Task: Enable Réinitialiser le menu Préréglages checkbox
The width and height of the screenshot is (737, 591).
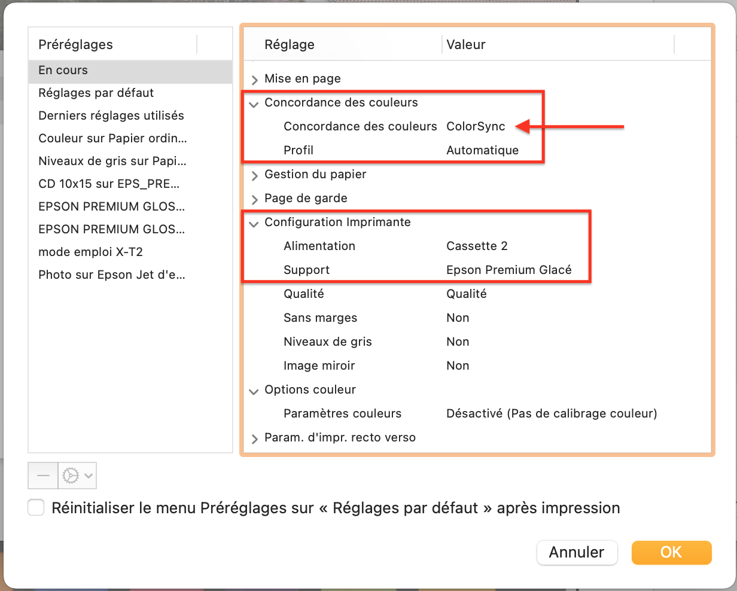Action: tap(36, 508)
